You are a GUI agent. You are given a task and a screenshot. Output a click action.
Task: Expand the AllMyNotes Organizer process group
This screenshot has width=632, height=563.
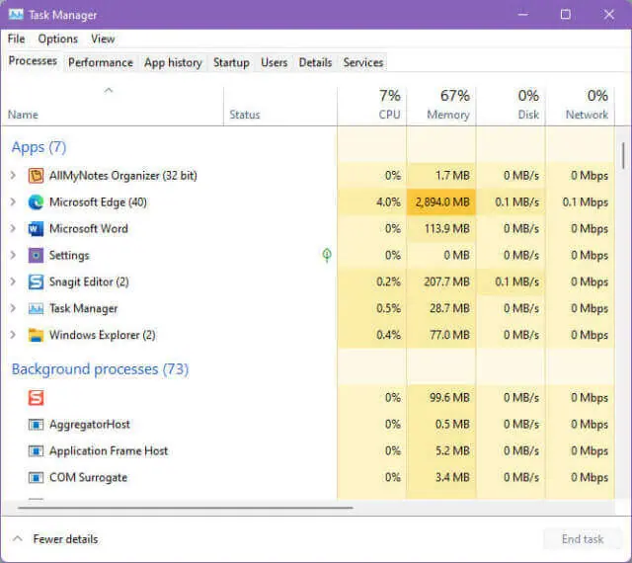pos(13,176)
